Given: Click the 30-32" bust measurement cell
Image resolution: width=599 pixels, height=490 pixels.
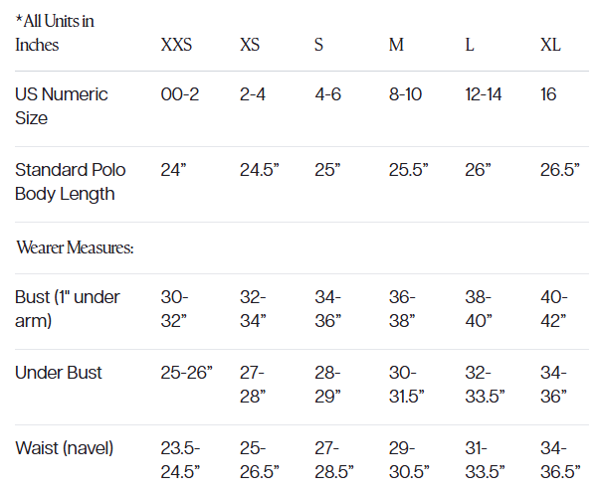Looking at the screenshot, I should 175,309.
